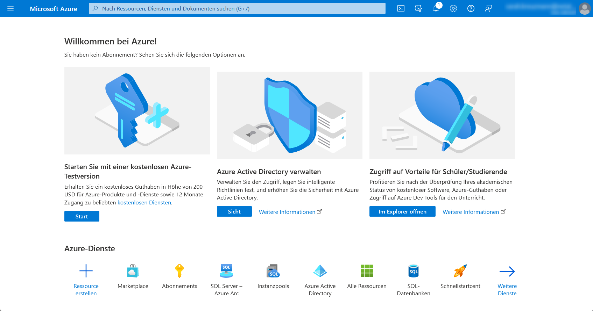Open Alle Ressourcen grid icon
This screenshot has height=311, width=593.
pyautogui.click(x=367, y=271)
